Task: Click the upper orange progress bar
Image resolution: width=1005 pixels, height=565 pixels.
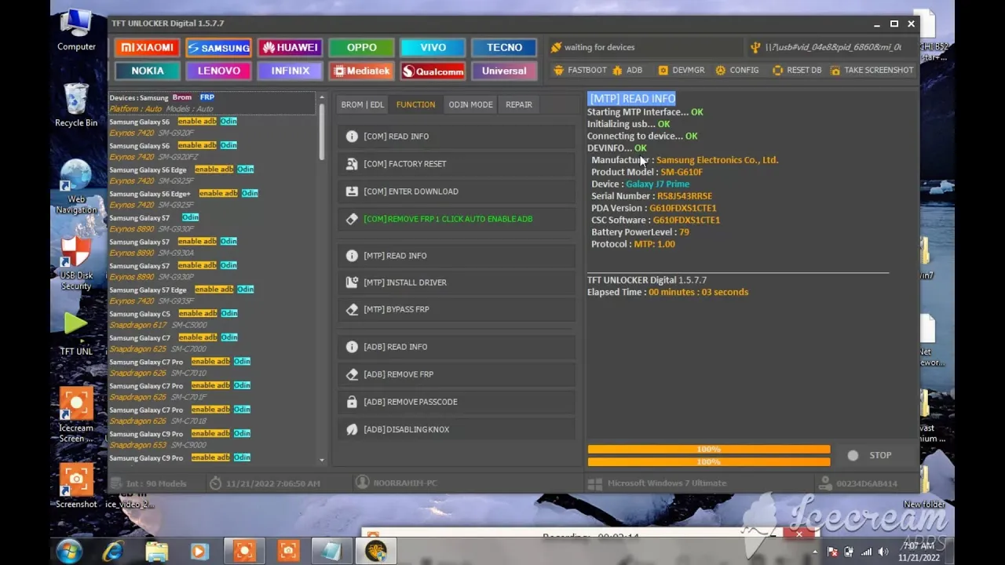Action: (709, 450)
